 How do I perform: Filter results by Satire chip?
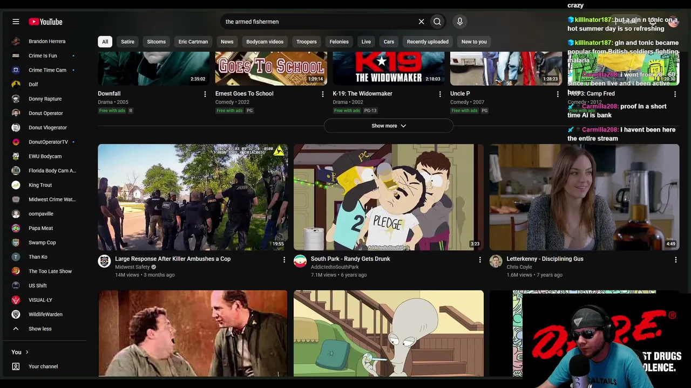(x=127, y=41)
